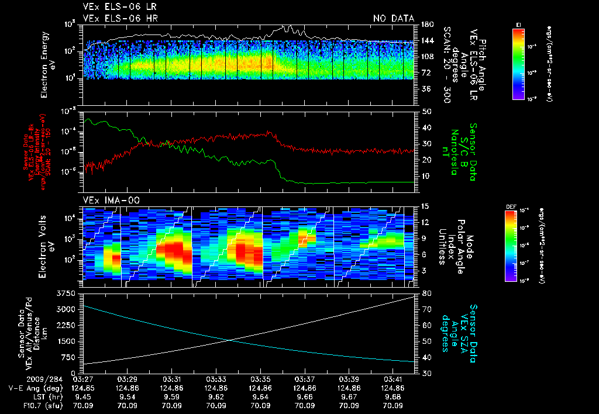The width and height of the screenshot is (599, 414).
Task: Click the DEF color scale bar
Action: (x=511, y=246)
